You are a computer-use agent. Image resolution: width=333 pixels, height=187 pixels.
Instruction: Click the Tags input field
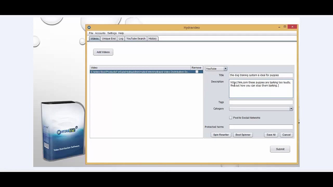[x=261, y=102]
